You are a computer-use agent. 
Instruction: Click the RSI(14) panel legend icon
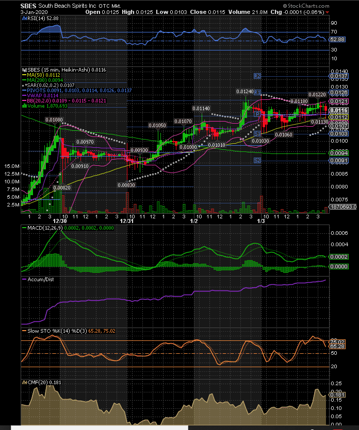coord(23,19)
